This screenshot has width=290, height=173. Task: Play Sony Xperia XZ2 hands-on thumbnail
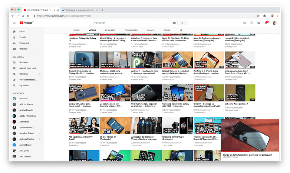coord(240,60)
